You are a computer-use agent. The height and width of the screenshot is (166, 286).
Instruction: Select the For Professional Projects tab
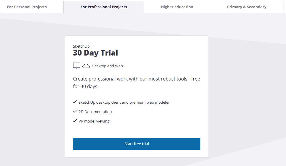pos(104,7)
